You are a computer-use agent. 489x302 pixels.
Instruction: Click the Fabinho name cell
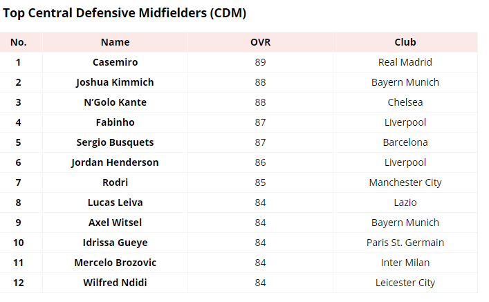click(115, 122)
